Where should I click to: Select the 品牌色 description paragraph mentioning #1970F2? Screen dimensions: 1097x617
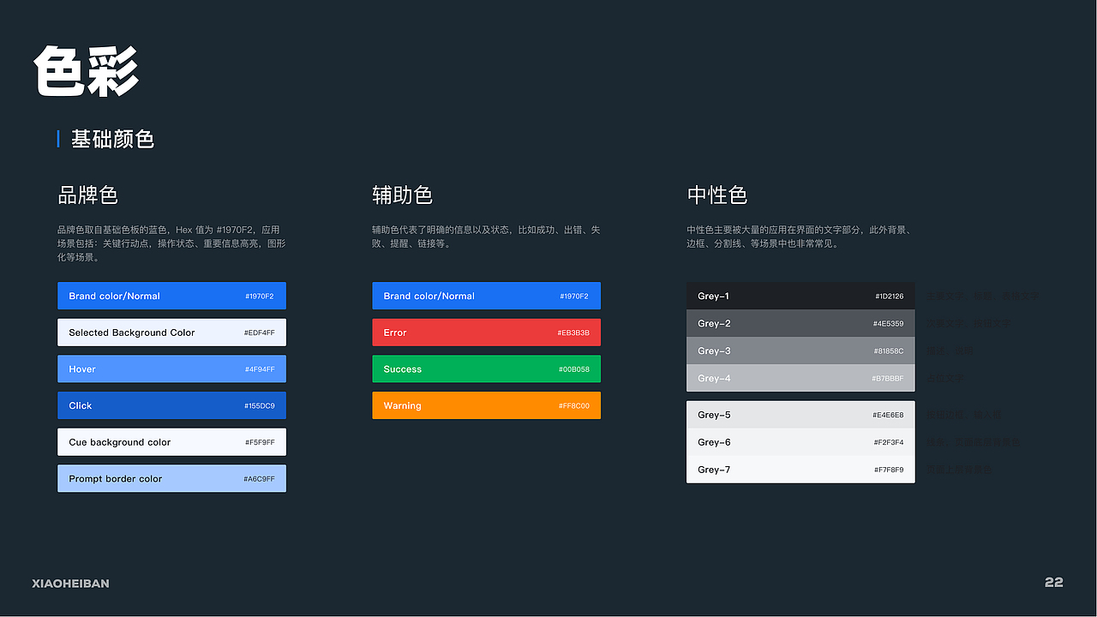point(171,243)
